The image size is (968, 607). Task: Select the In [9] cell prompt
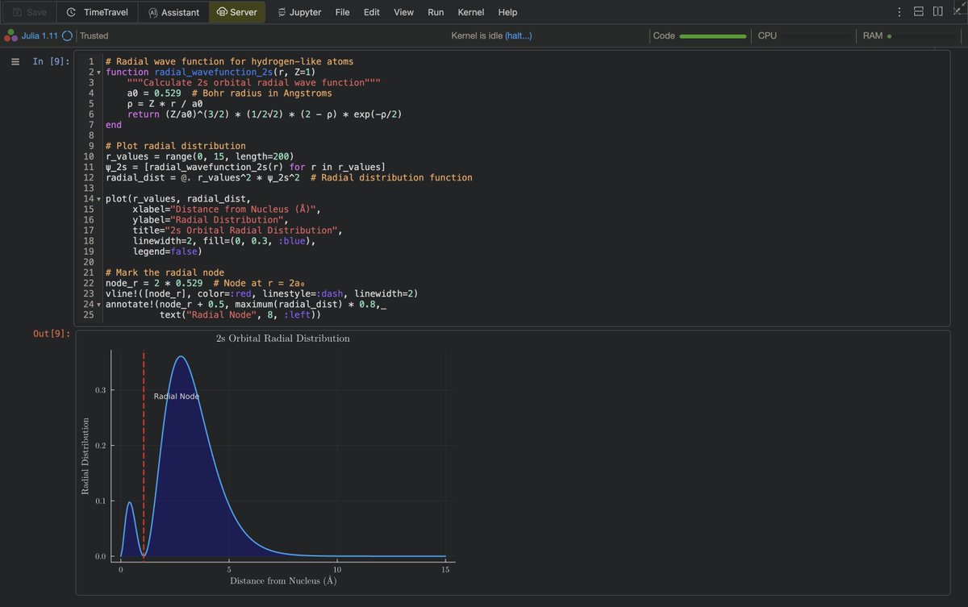coord(51,61)
